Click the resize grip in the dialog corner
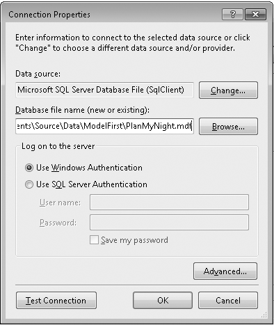This screenshot has width=274, height=325. click(264, 315)
